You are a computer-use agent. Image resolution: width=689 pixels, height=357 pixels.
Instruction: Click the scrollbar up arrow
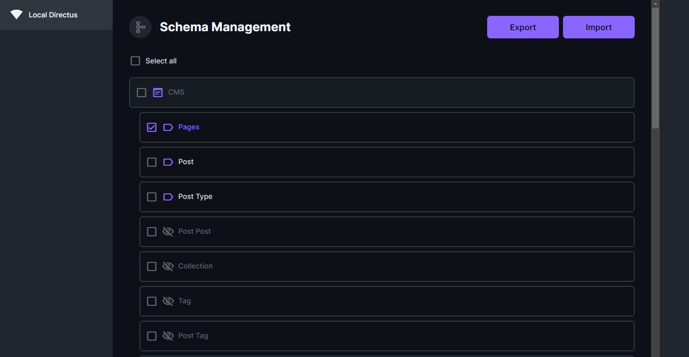pyautogui.click(x=655, y=4)
